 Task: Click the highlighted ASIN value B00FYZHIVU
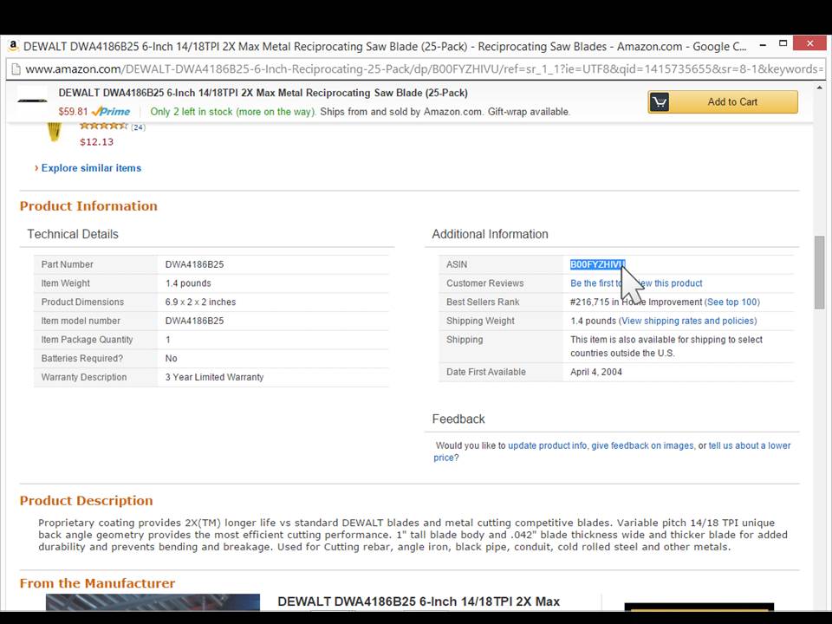[597, 264]
